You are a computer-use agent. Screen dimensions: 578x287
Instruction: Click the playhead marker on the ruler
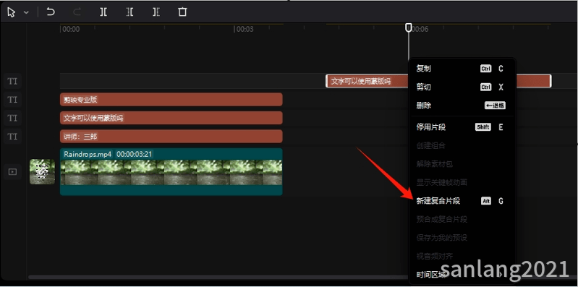pos(409,27)
